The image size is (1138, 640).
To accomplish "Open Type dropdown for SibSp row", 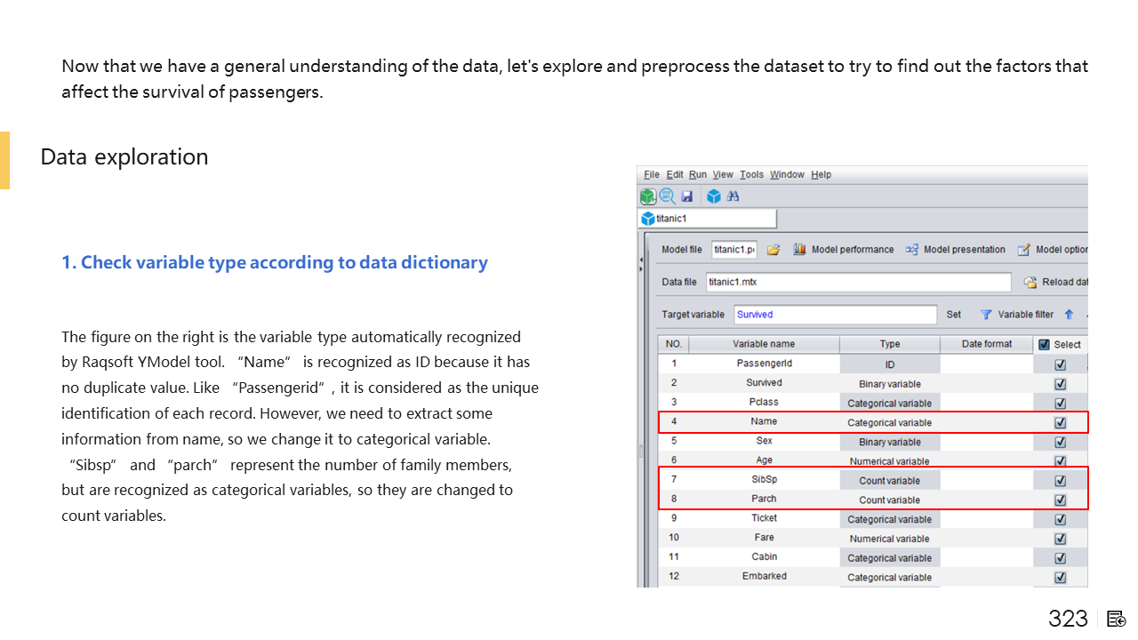I will 889,481.
